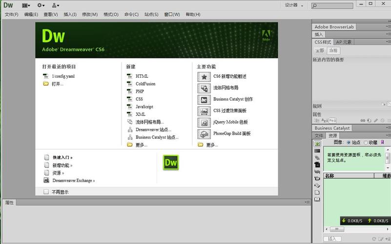Create a new ColdFusion file
Viewport: 391px width, 244px height.
145,84
